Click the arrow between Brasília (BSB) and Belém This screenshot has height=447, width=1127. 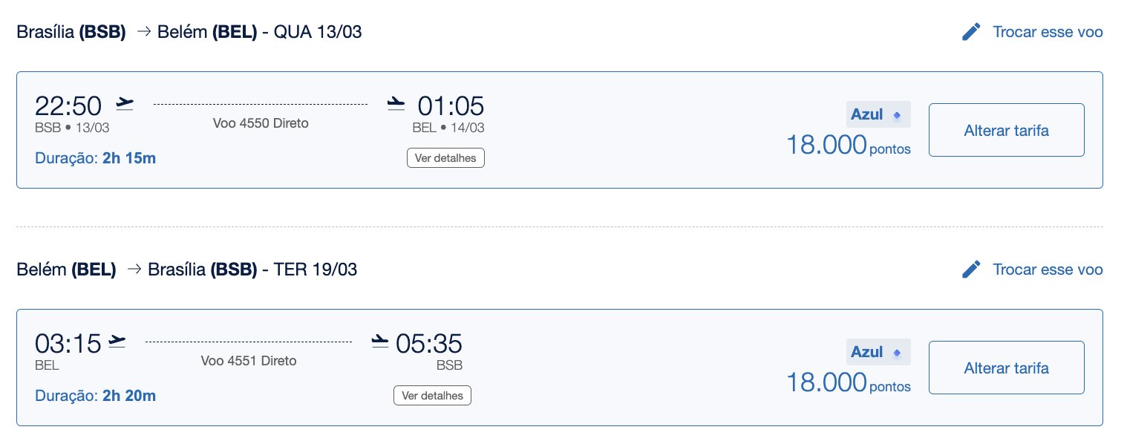click(144, 33)
